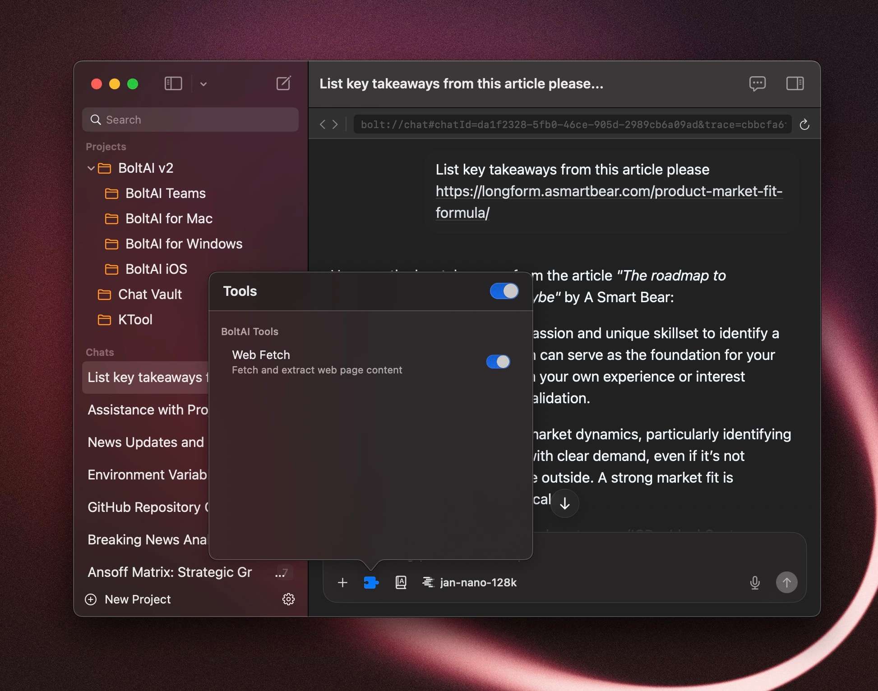
Task: Select the BoltAI for Mac folder
Action: pos(169,219)
